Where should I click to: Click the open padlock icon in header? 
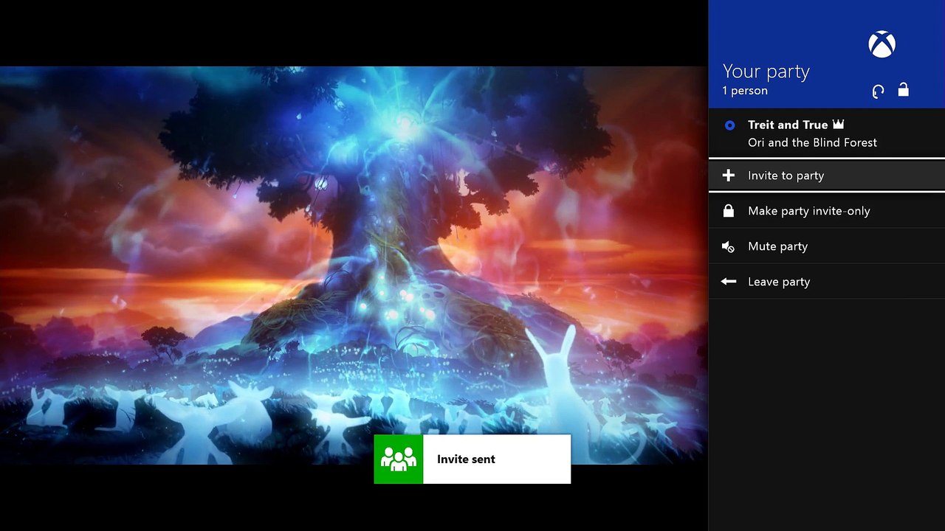(x=903, y=90)
